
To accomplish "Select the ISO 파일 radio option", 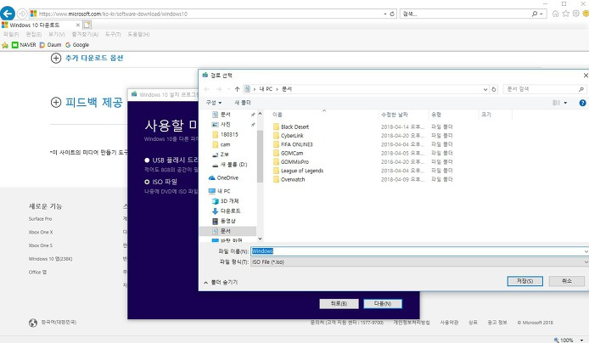I will tap(147, 182).
